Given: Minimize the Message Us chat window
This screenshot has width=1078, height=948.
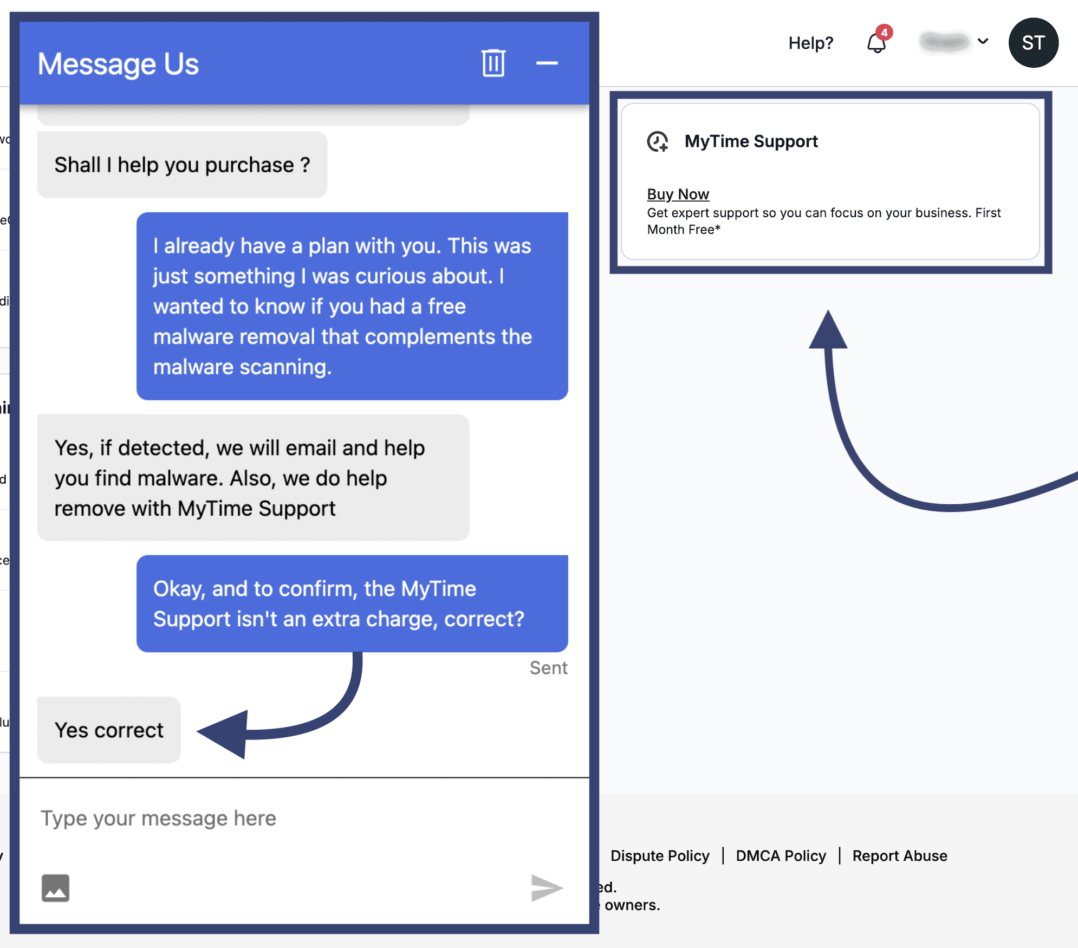Looking at the screenshot, I should click(547, 63).
